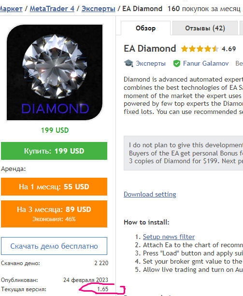Click the Купить: 199 USD button

(x=54, y=151)
